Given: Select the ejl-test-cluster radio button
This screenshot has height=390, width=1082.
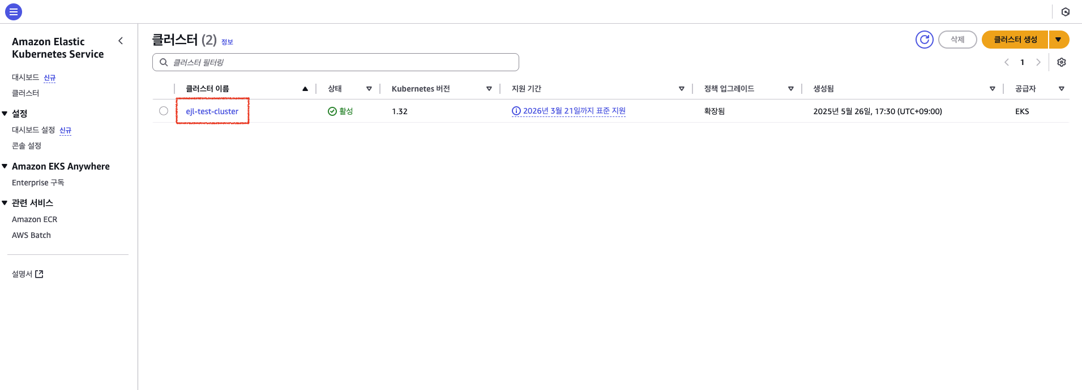Looking at the screenshot, I should 164,111.
